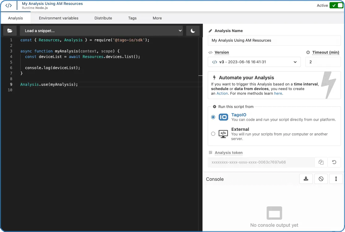Click the Timeout minutes field
The width and height of the screenshot is (345, 232).
323,62
